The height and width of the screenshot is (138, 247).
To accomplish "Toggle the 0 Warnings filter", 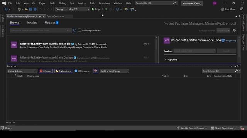I will [x=63, y=71].
